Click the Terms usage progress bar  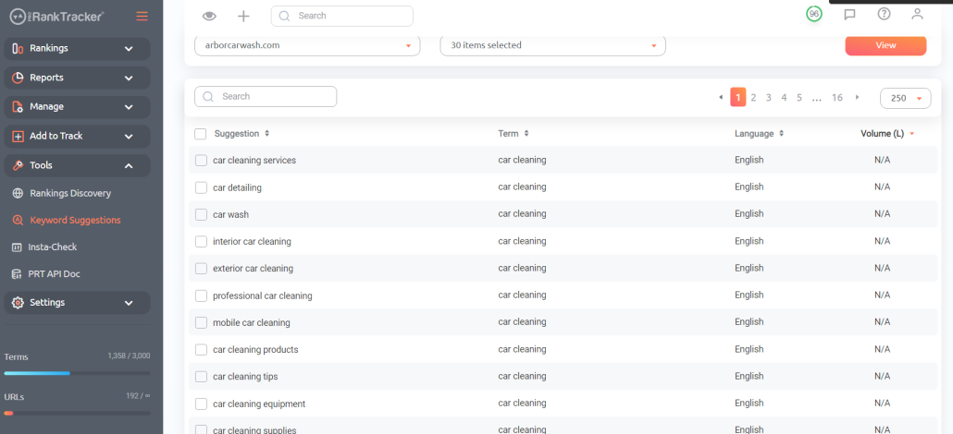77,373
